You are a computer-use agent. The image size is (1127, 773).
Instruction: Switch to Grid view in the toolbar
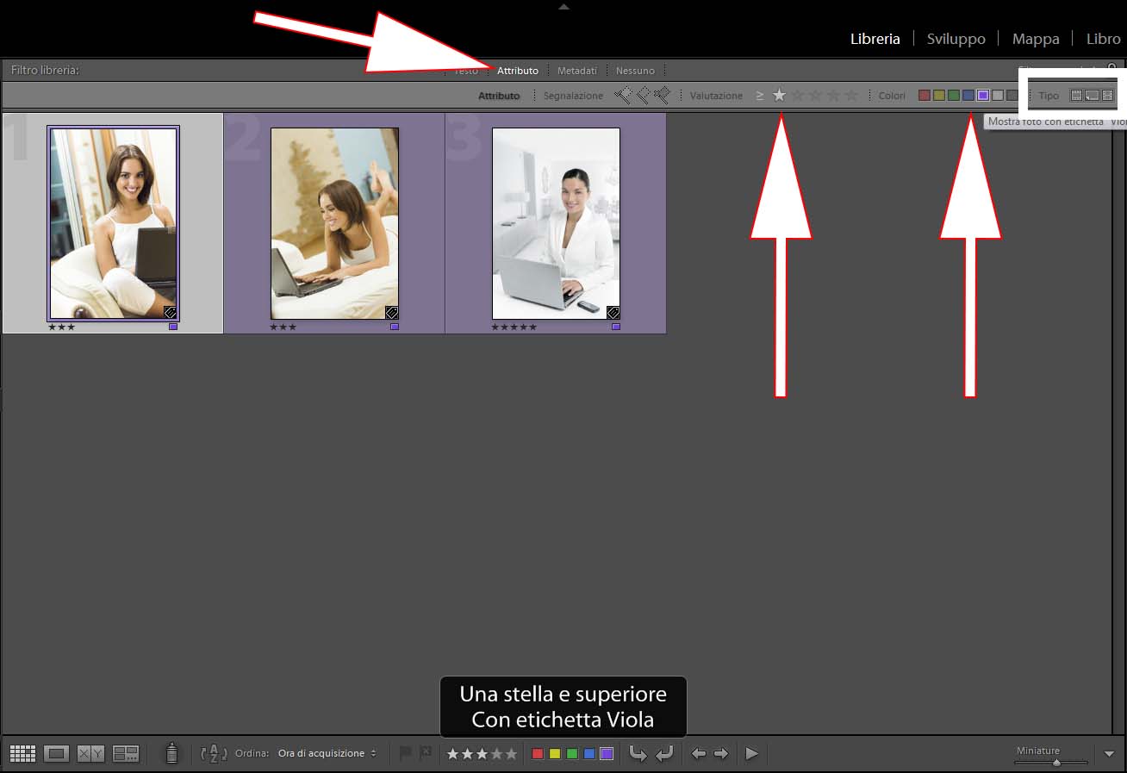(22, 754)
